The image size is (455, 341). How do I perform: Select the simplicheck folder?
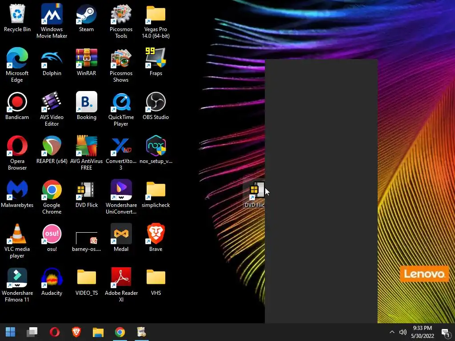[x=156, y=194]
